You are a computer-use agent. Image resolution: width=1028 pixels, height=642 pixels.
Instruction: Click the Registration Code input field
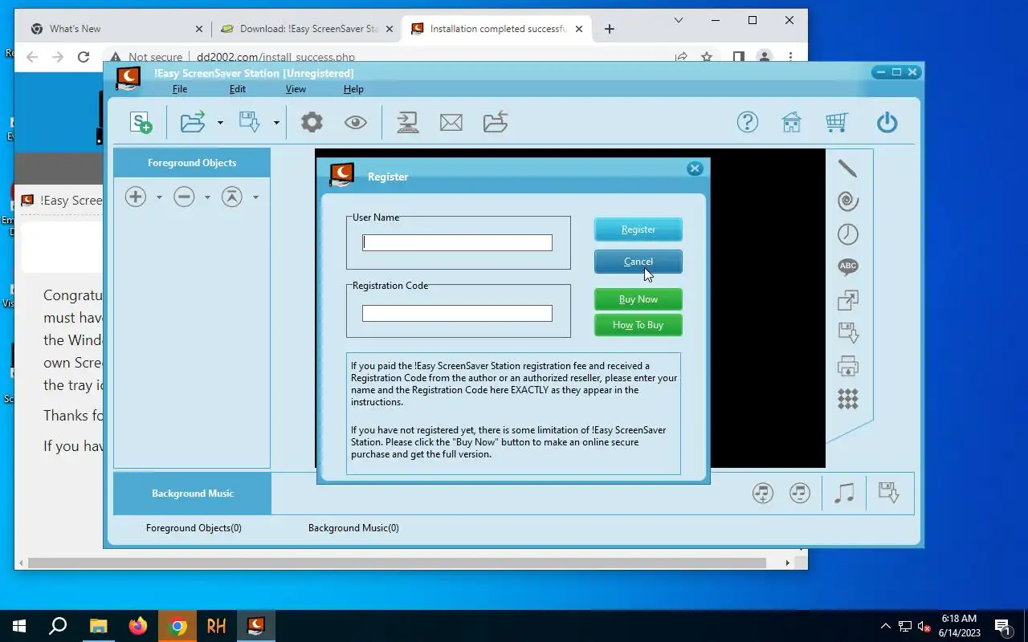pos(457,313)
